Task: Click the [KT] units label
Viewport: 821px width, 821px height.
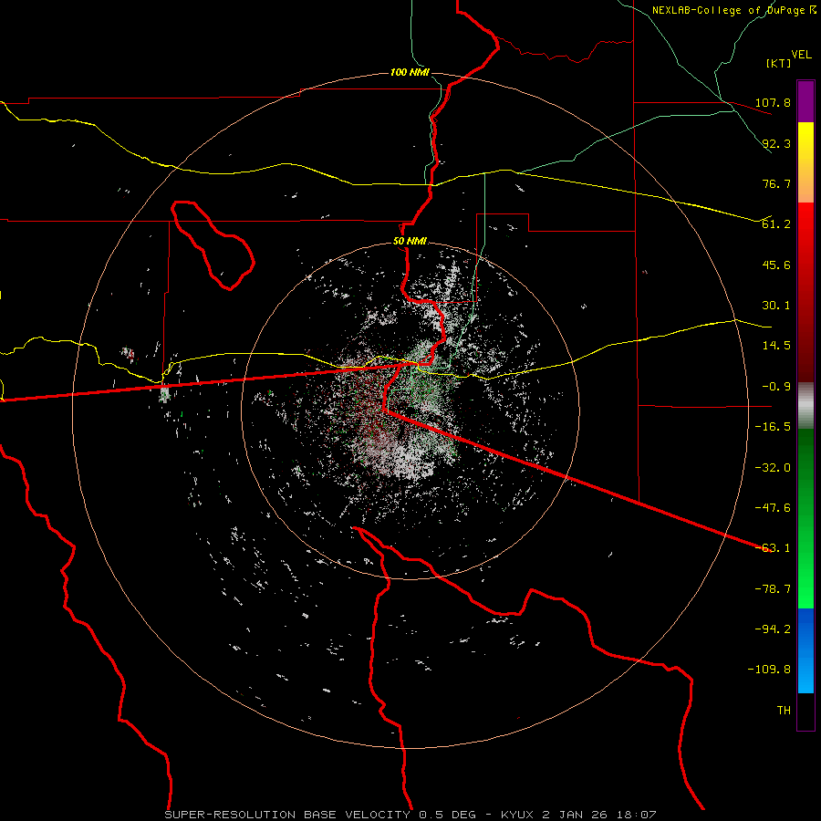Action: pyautogui.click(x=778, y=63)
